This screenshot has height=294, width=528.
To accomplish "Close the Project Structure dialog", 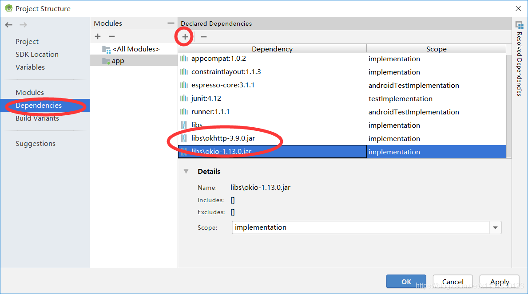I will click(x=518, y=8).
